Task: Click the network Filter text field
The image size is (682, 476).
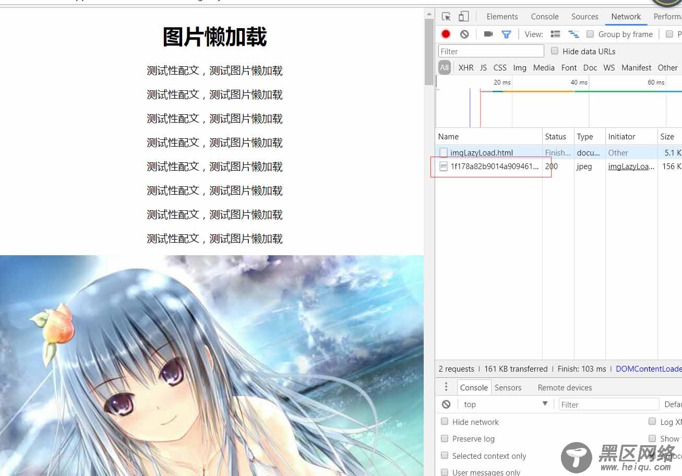Action: click(x=491, y=51)
